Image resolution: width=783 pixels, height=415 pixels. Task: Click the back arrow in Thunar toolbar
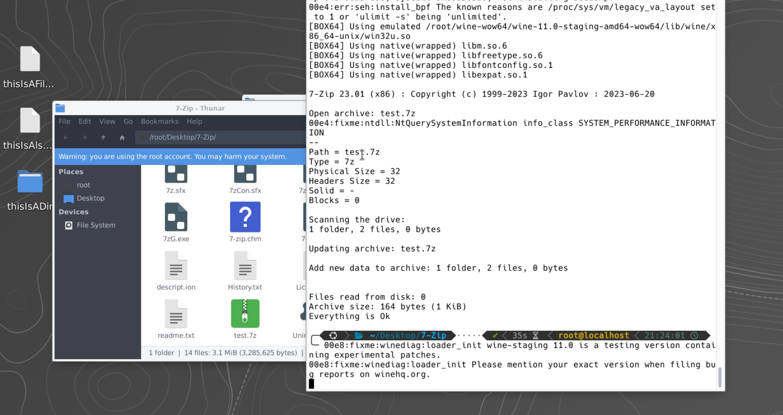pos(66,137)
